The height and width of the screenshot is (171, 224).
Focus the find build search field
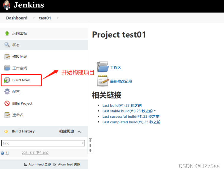[x=43, y=143]
